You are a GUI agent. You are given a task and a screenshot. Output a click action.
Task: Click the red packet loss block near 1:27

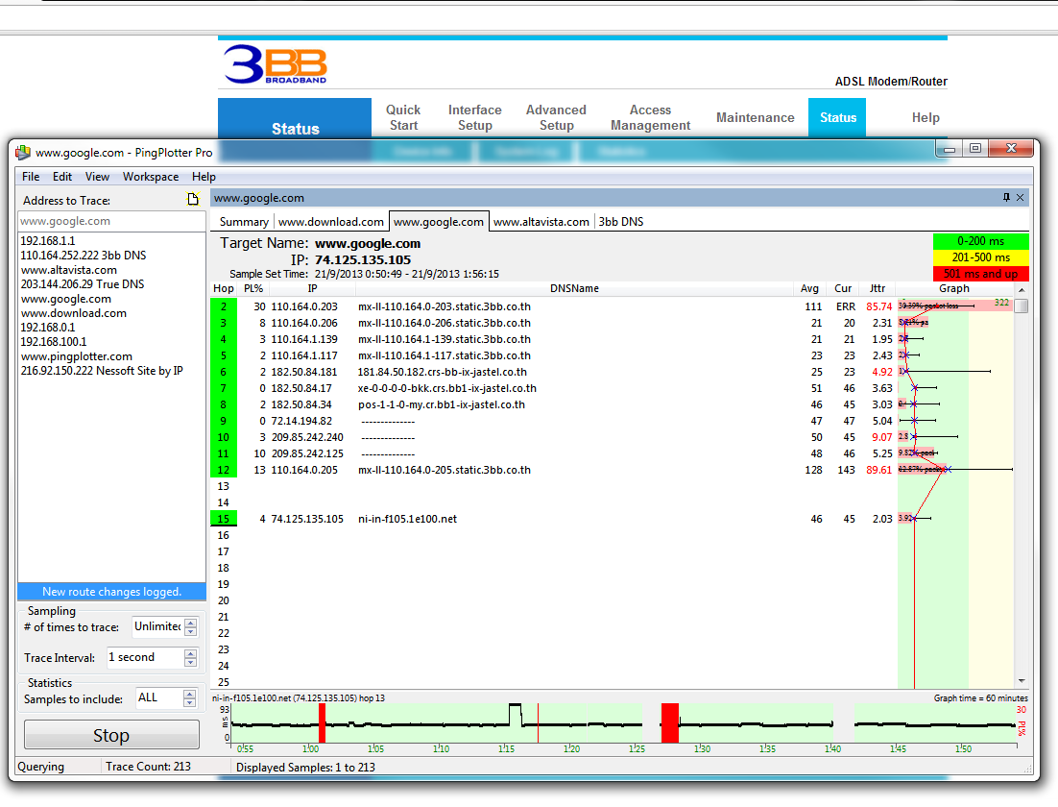tap(670, 723)
